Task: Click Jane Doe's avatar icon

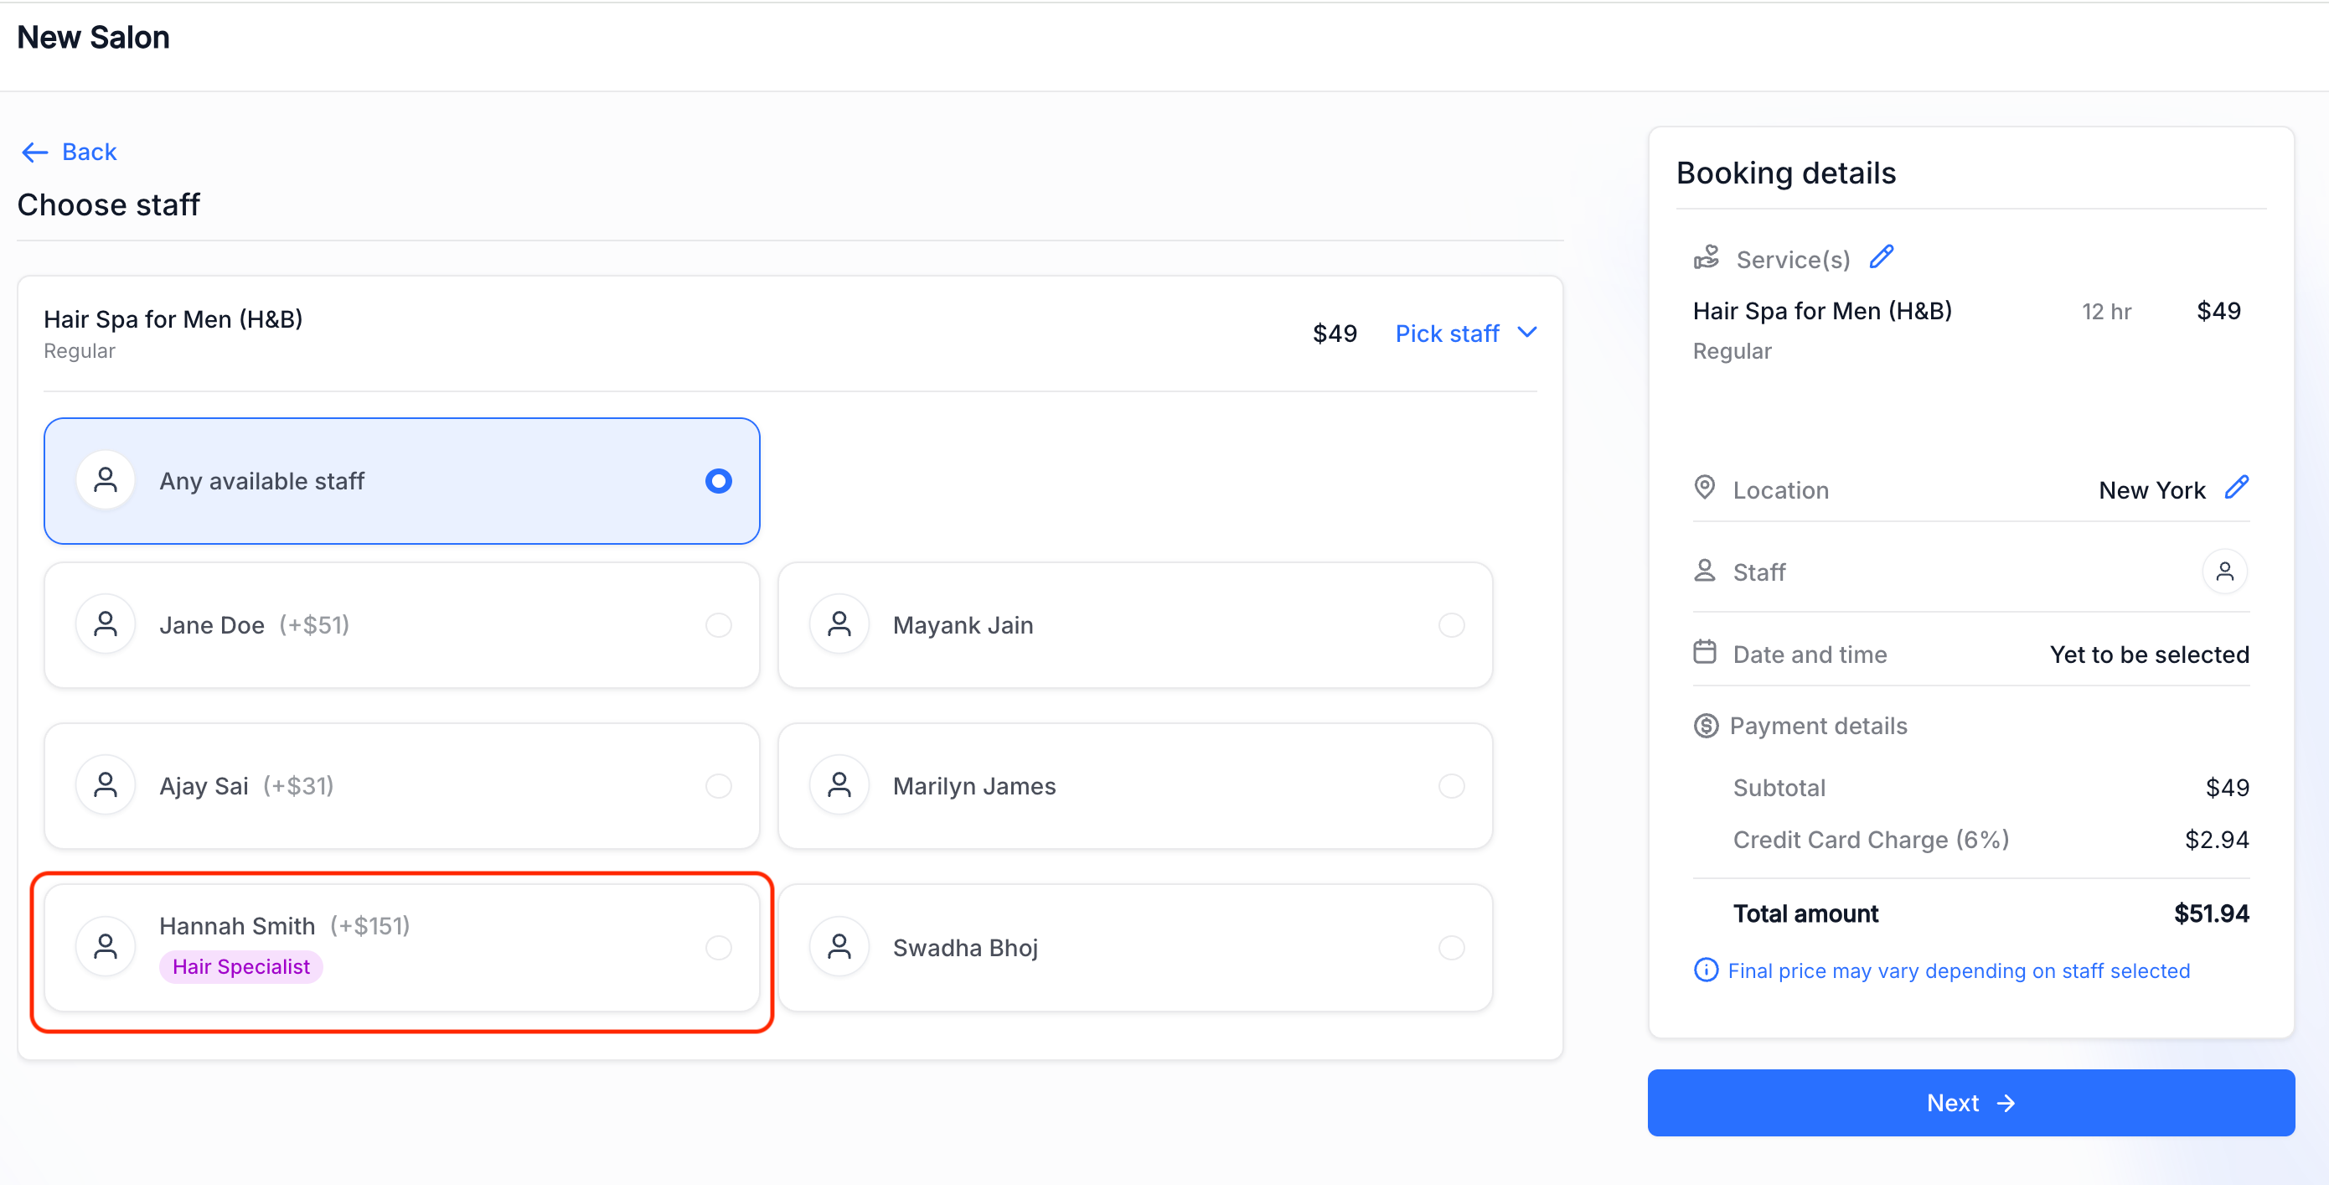Action: point(106,624)
